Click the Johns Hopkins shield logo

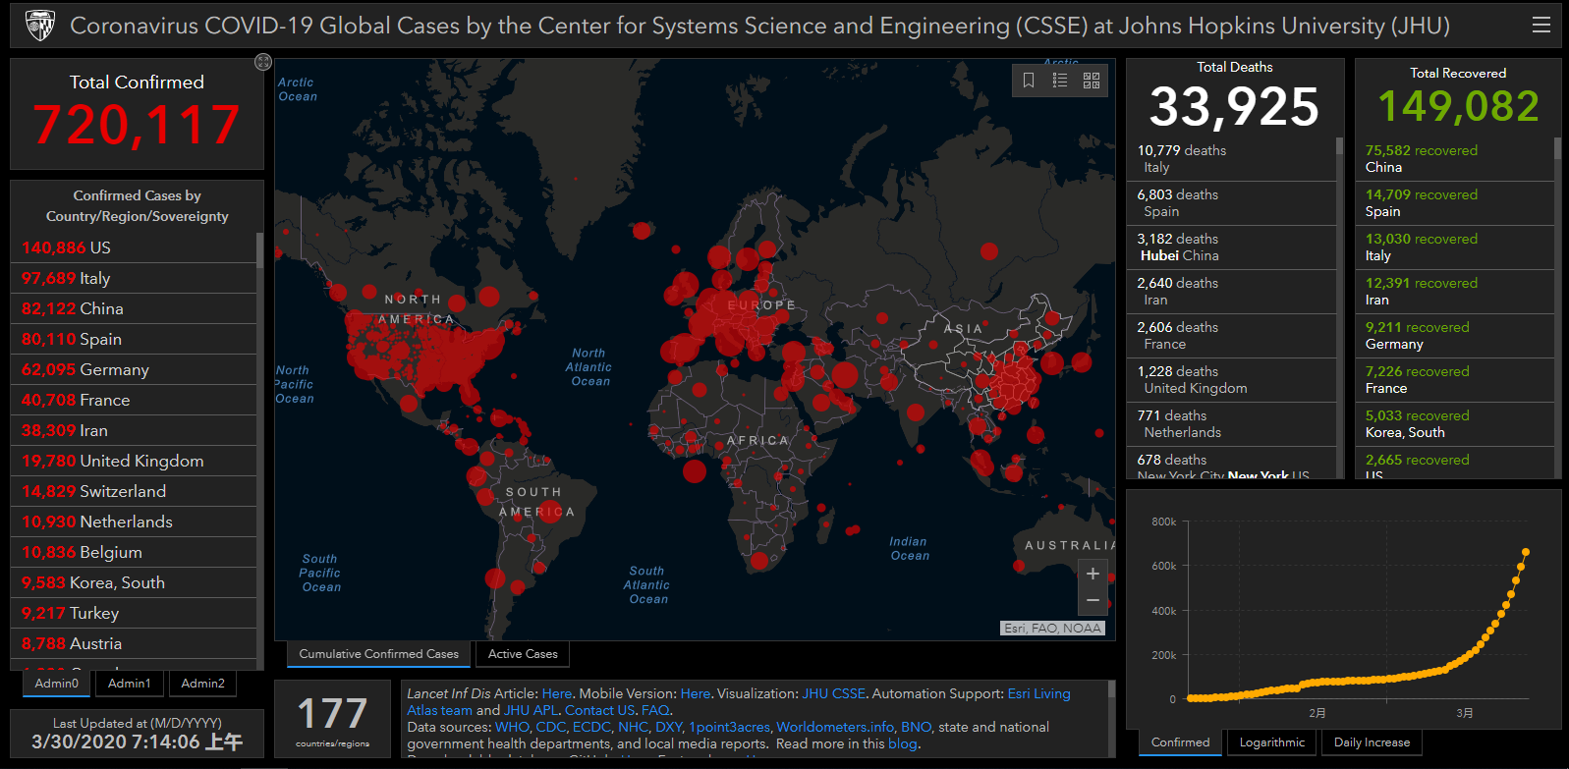(39, 25)
